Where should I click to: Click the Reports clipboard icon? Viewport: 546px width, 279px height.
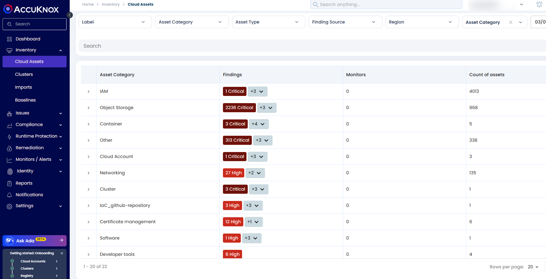click(x=9, y=183)
